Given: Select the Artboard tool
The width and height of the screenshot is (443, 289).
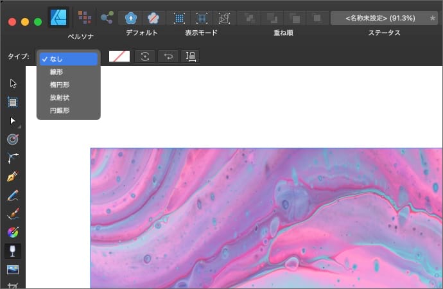Looking at the screenshot, I should pos(12,101).
